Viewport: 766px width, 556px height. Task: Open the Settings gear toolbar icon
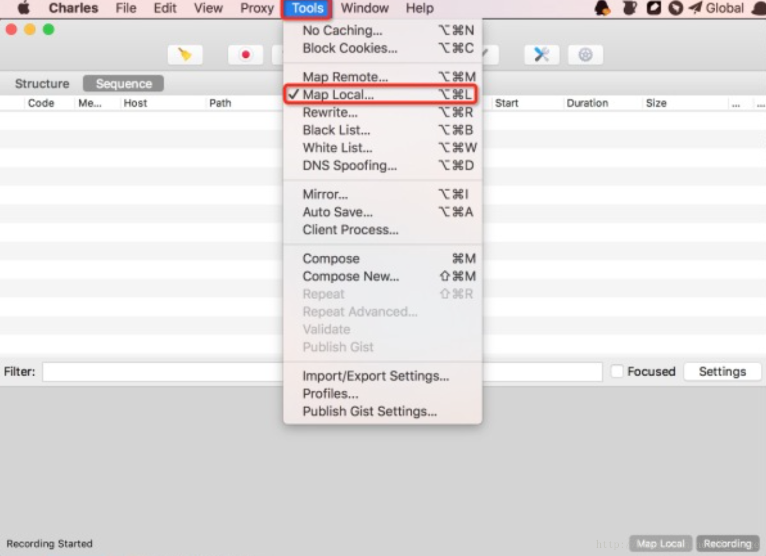586,55
